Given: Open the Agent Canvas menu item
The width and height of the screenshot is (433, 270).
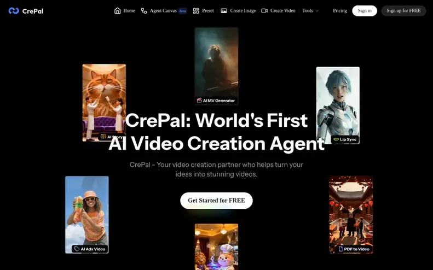Looking at the screenshot, I should pyautogui.click(x=164, y=11).
